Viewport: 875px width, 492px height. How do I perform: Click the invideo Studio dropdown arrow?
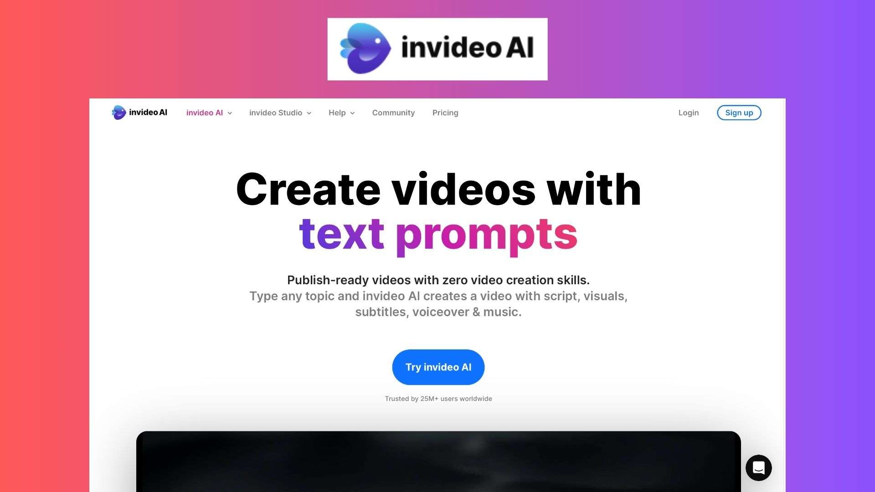(309, 113)
